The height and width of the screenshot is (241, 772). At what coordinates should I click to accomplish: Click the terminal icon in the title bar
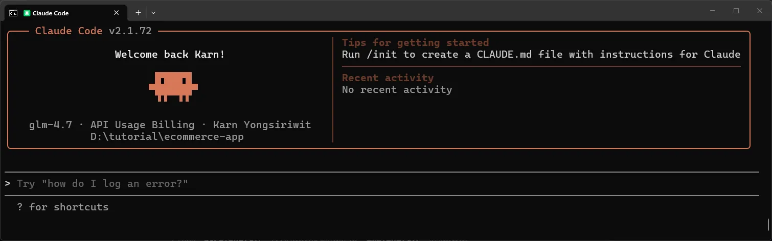[14, 13]
